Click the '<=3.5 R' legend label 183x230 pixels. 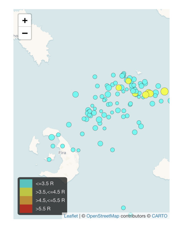click(45, 183)
